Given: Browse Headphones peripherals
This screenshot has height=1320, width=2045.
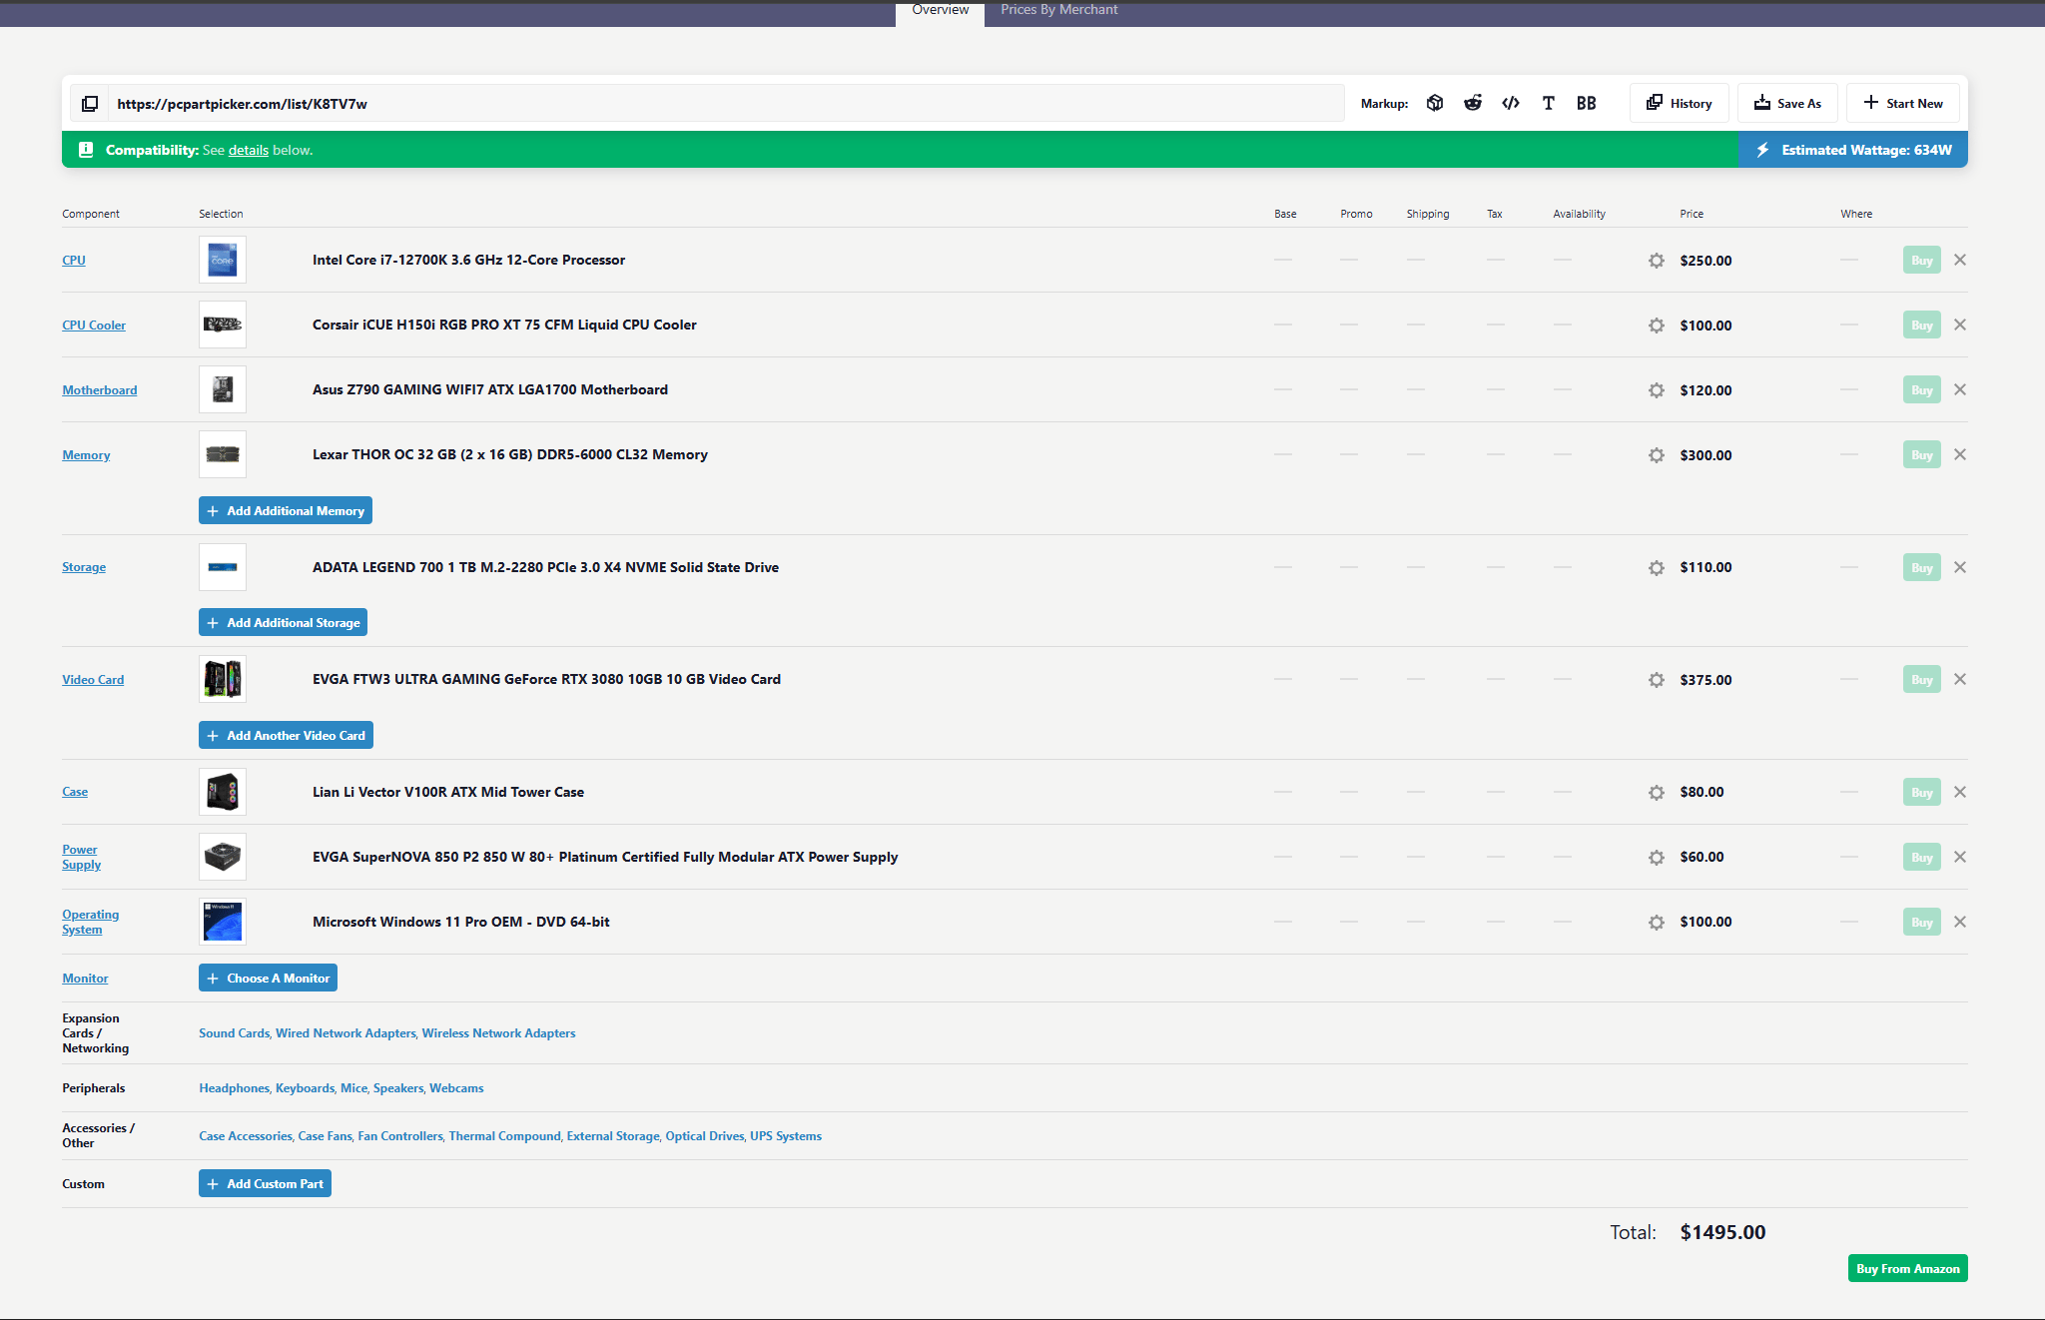Looking at the screenshot, I should [x=234, y=1087].
